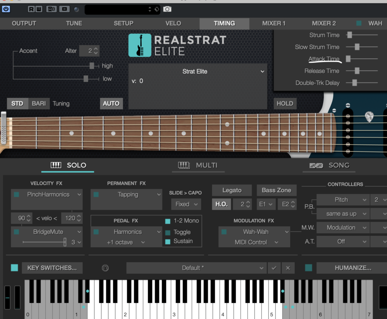The height and width of the screenshot is (319, 387).
Task: Click the MIDI palette icon beside Key Switches
Action: [105, 268]
